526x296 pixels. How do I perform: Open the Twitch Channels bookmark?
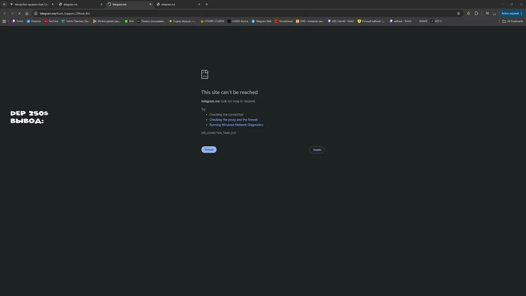75,21
